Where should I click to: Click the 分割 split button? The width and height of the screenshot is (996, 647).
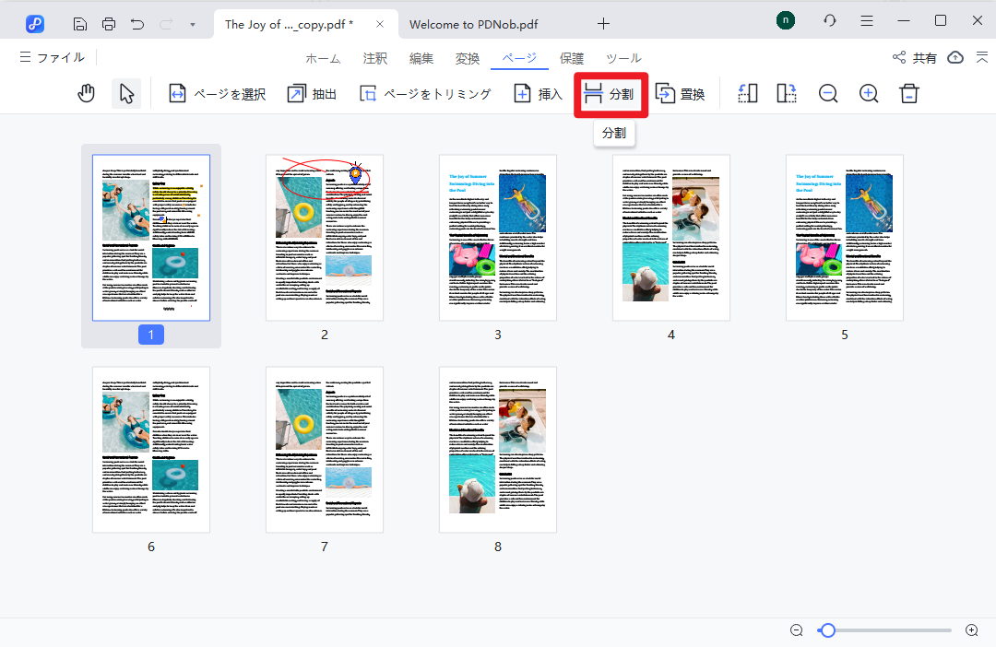(611, 94)
